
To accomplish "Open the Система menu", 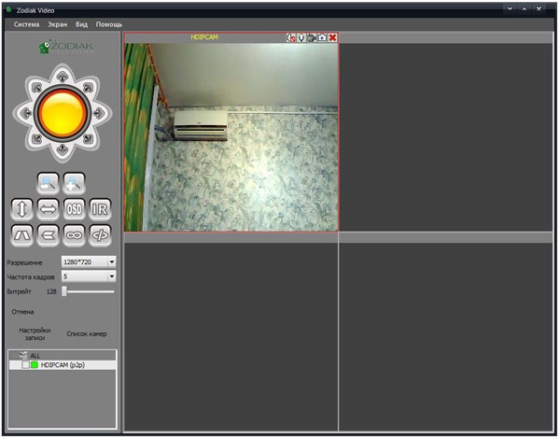I will click(26, 23).
